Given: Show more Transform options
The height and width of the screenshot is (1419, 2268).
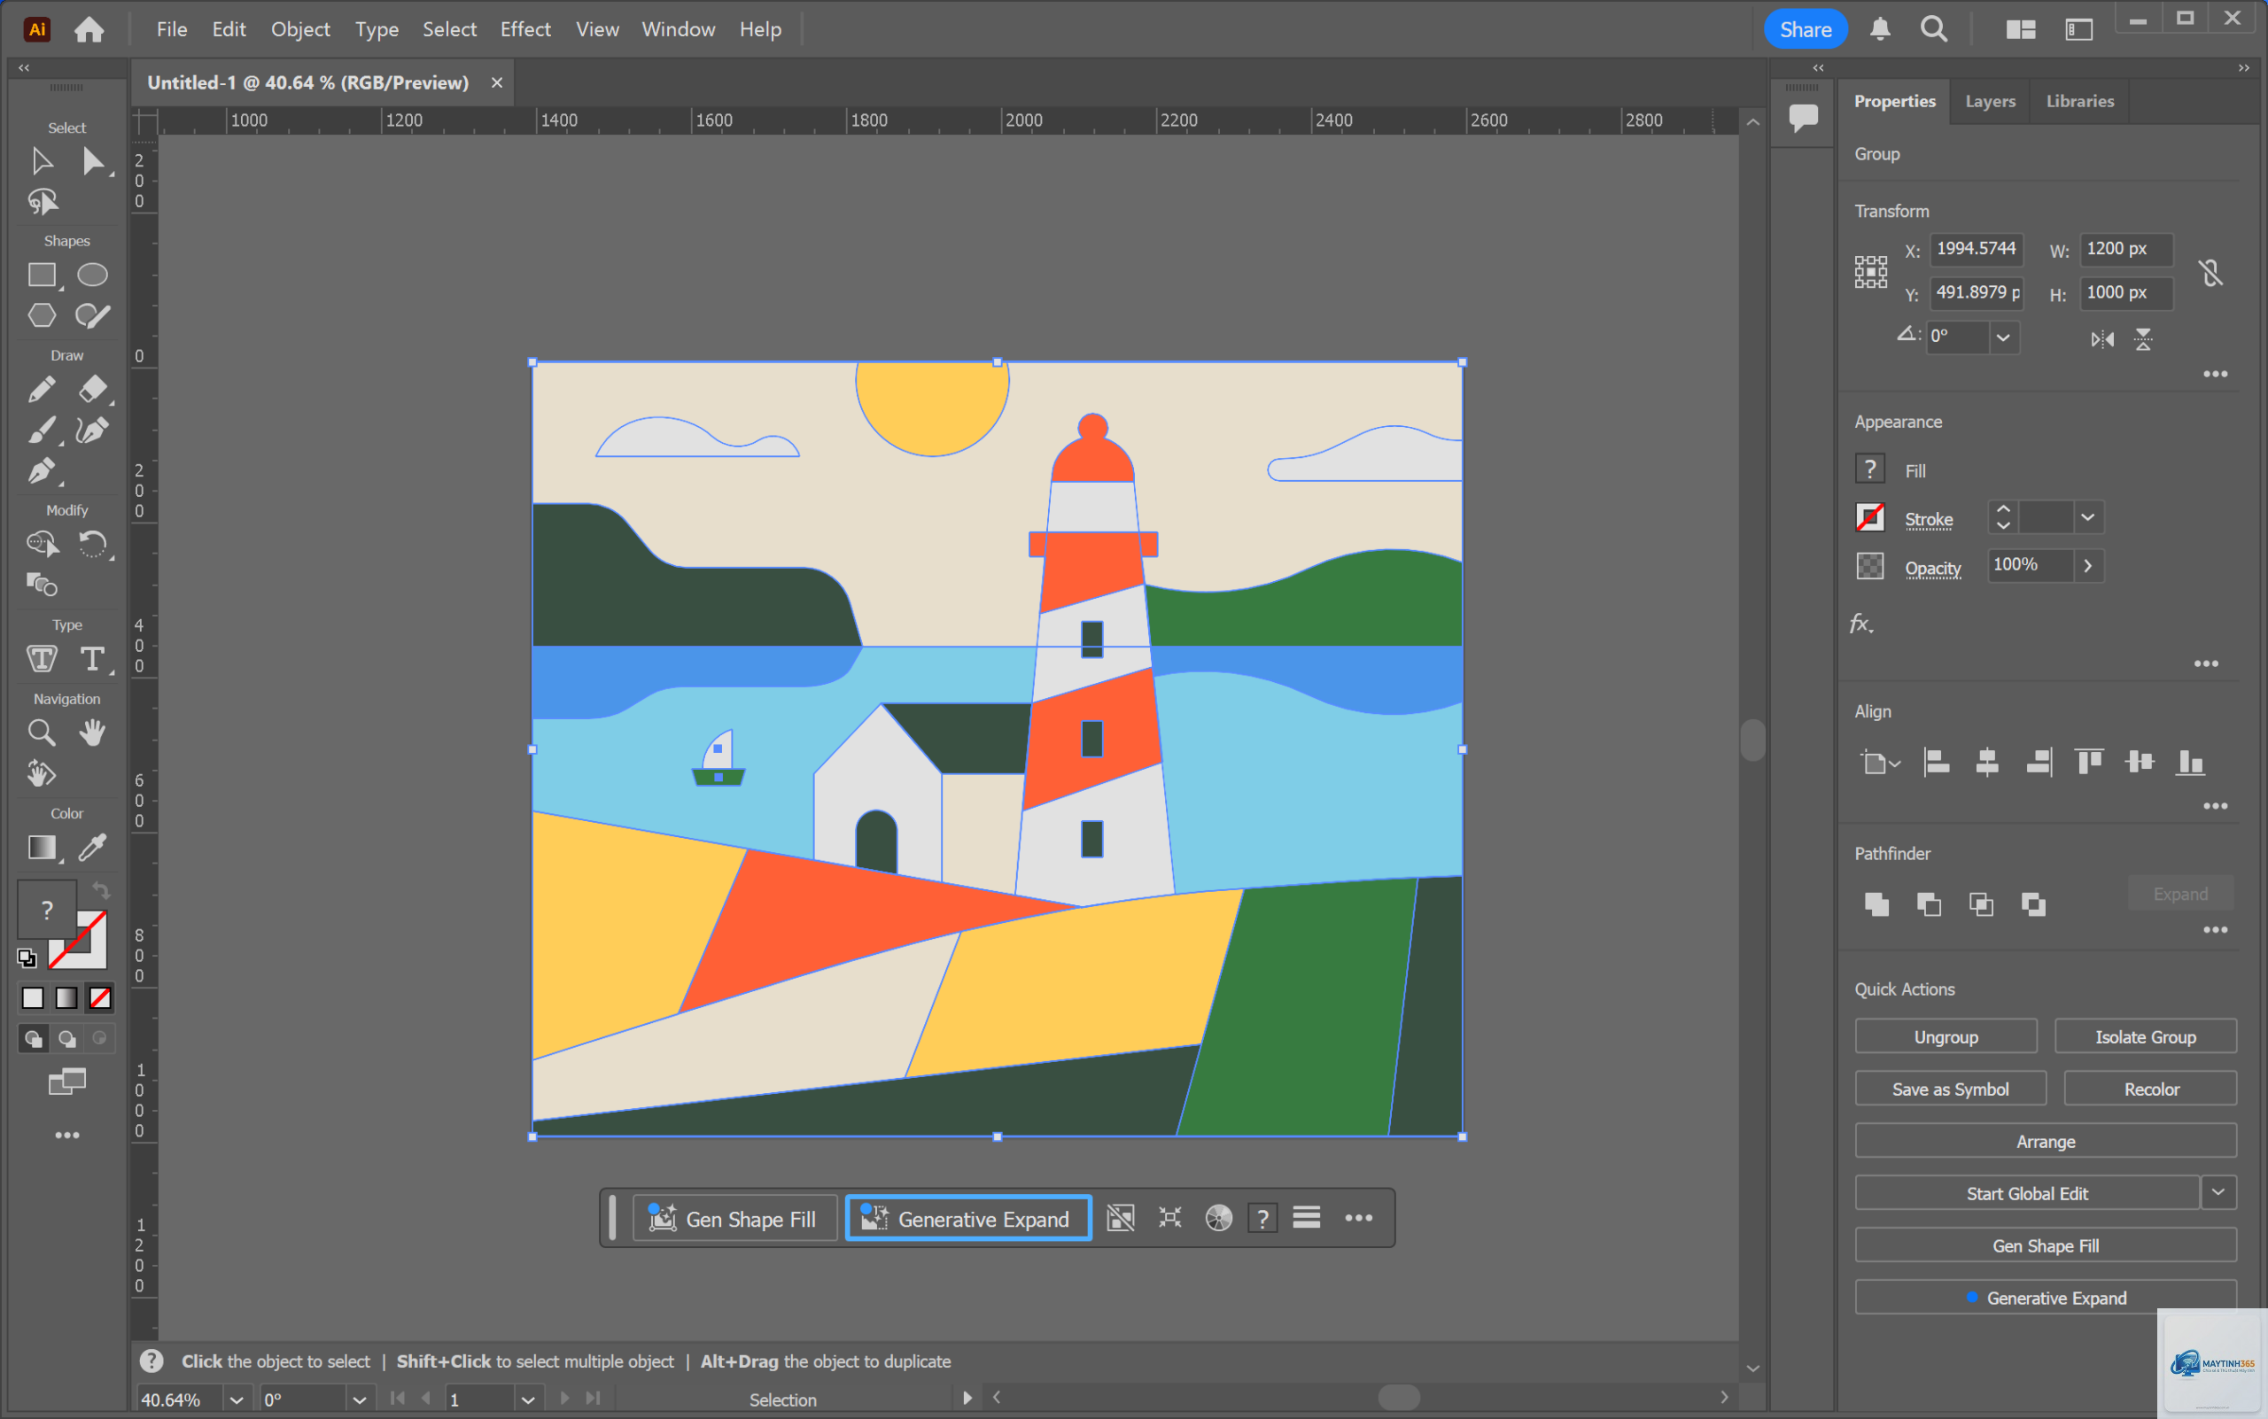Looking at the screenshot, I should (x=2216, y=375).
